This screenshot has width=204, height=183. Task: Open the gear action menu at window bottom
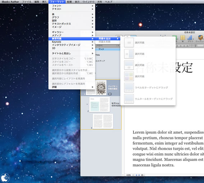point(142,175)
